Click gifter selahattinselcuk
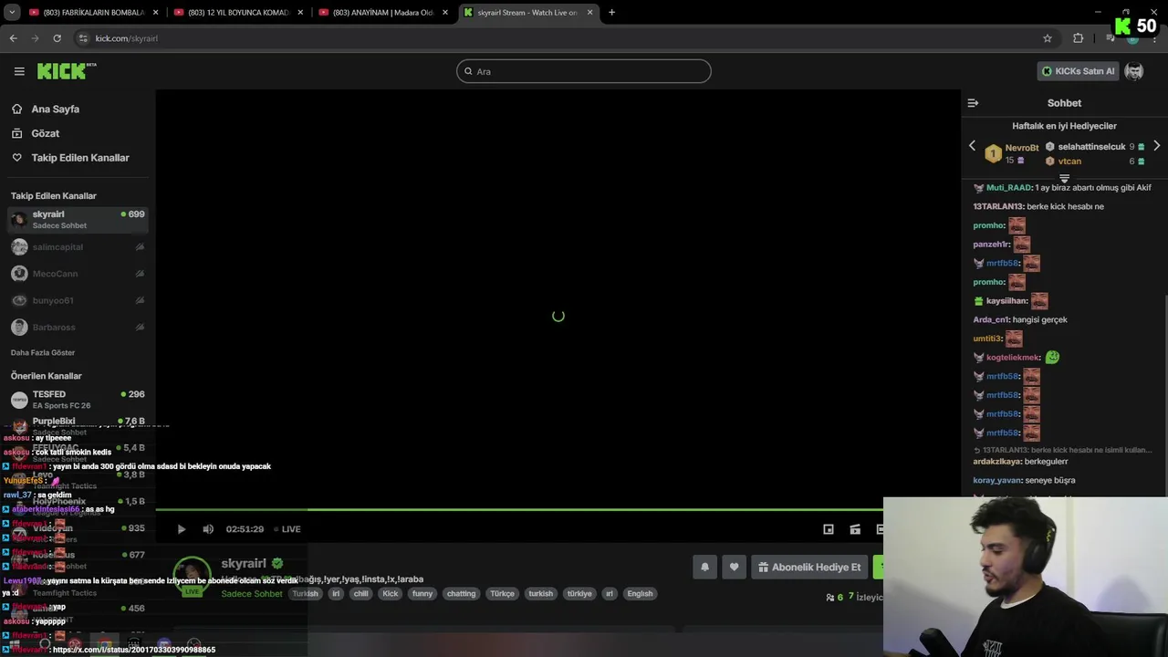This screenshot has width=1168, height=657. (1091, 146)
